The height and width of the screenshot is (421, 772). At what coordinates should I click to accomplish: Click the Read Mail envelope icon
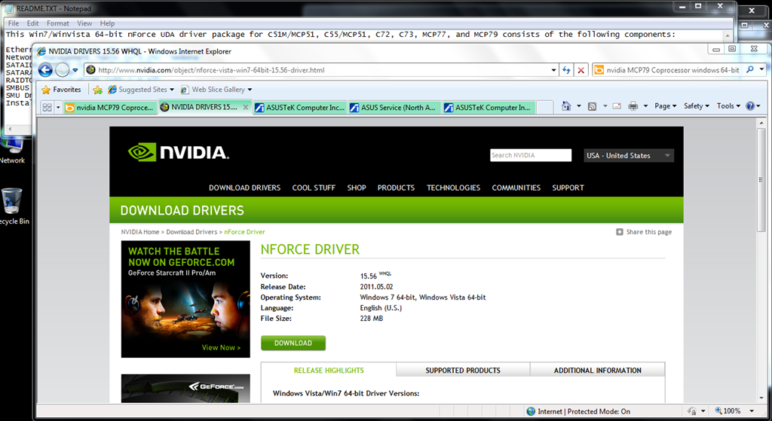(x=617, y=106)
